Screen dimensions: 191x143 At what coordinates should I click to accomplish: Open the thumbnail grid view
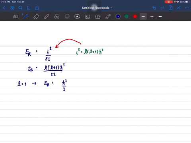click(x=12, y=8)
